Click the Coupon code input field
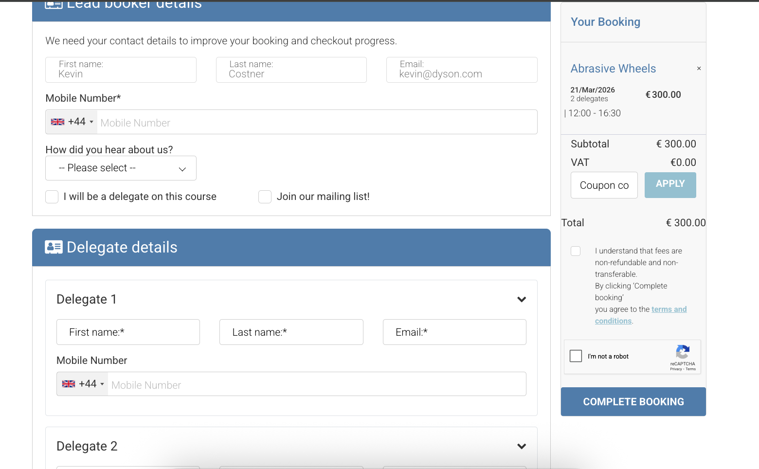The width and height of the screenshot is (759, 469). click(x=604, y=185)
